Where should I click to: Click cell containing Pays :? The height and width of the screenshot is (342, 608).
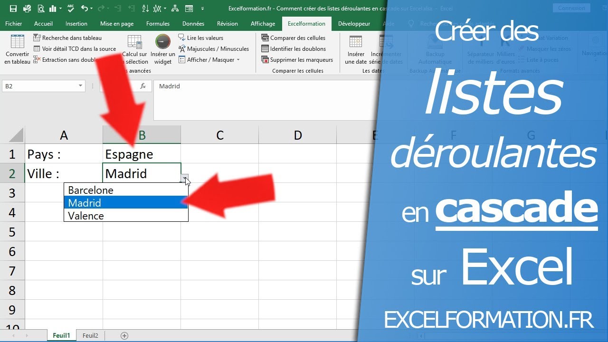coord(64,154)
